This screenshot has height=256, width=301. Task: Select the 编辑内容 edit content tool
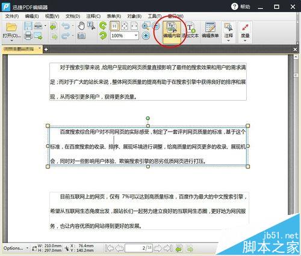pos(172,31)
